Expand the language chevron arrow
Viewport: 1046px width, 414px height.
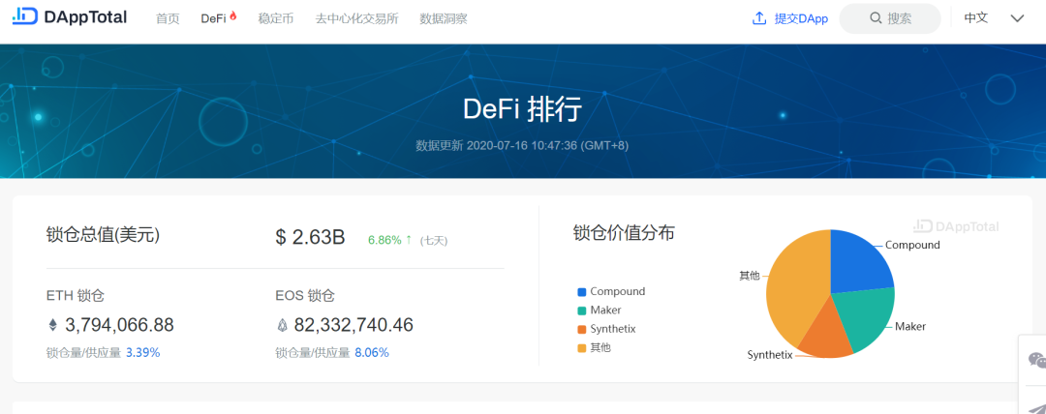[x=1017, y=18]
